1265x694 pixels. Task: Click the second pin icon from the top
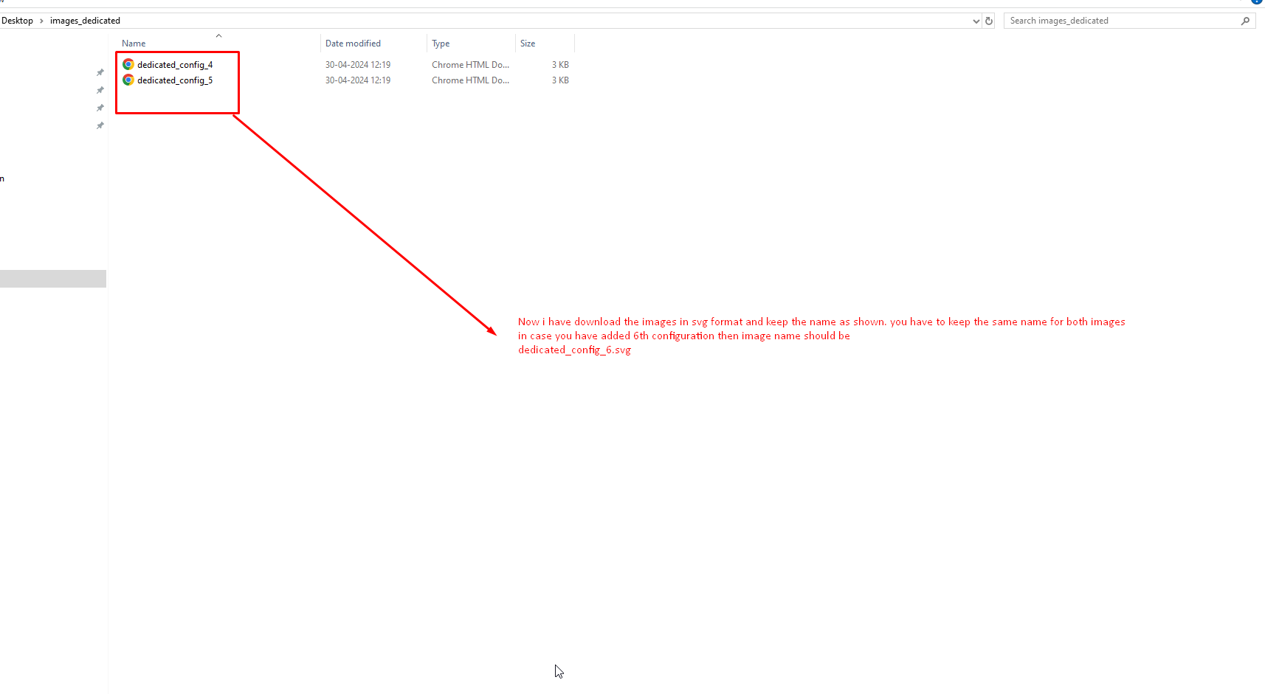pos(100,90)
